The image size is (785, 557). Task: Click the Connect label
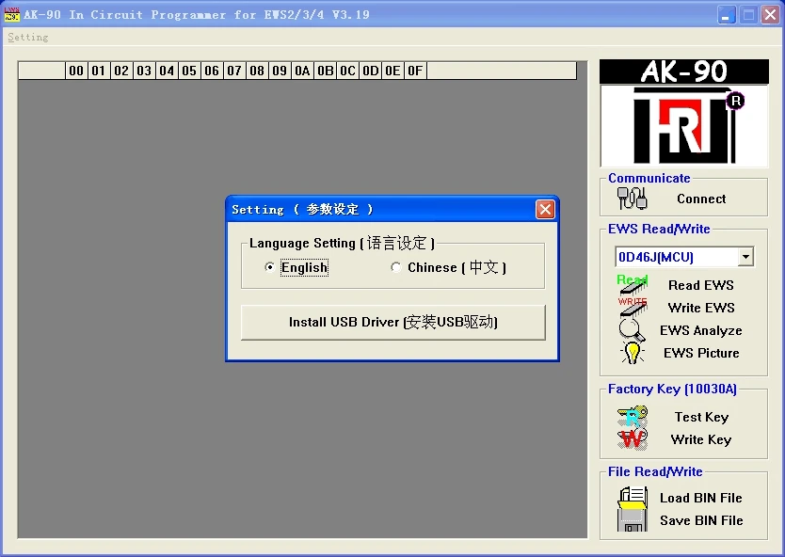(700, 199)
